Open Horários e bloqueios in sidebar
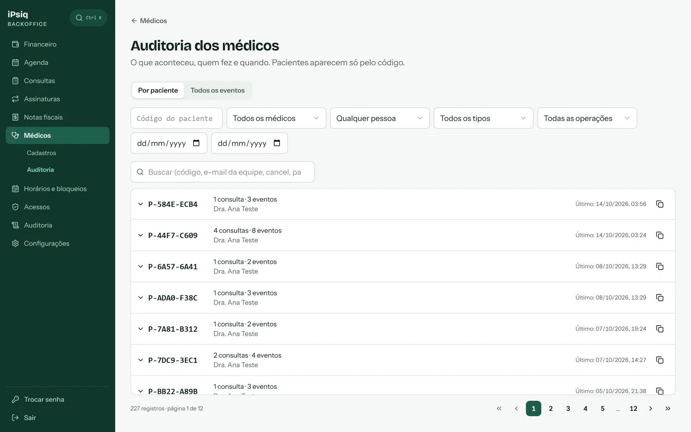The image size is (691, 432). click(57, 189)
